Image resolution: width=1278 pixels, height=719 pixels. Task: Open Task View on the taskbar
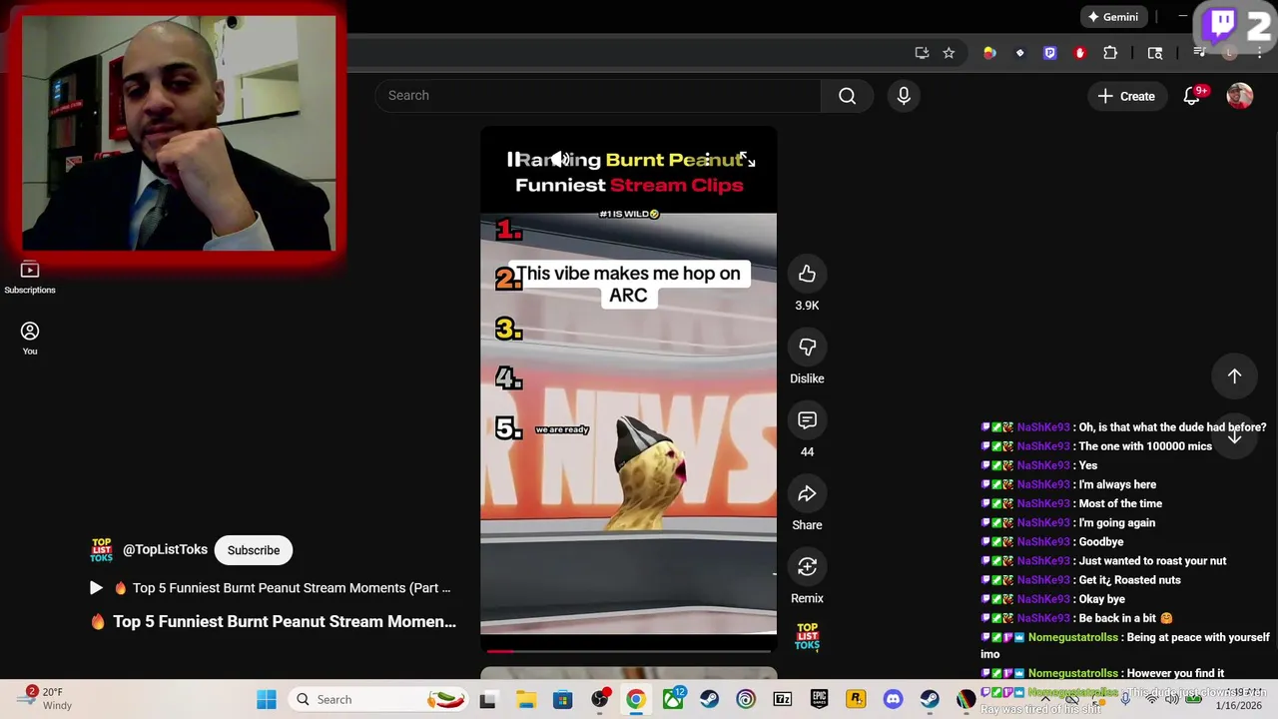coord(487,700)
